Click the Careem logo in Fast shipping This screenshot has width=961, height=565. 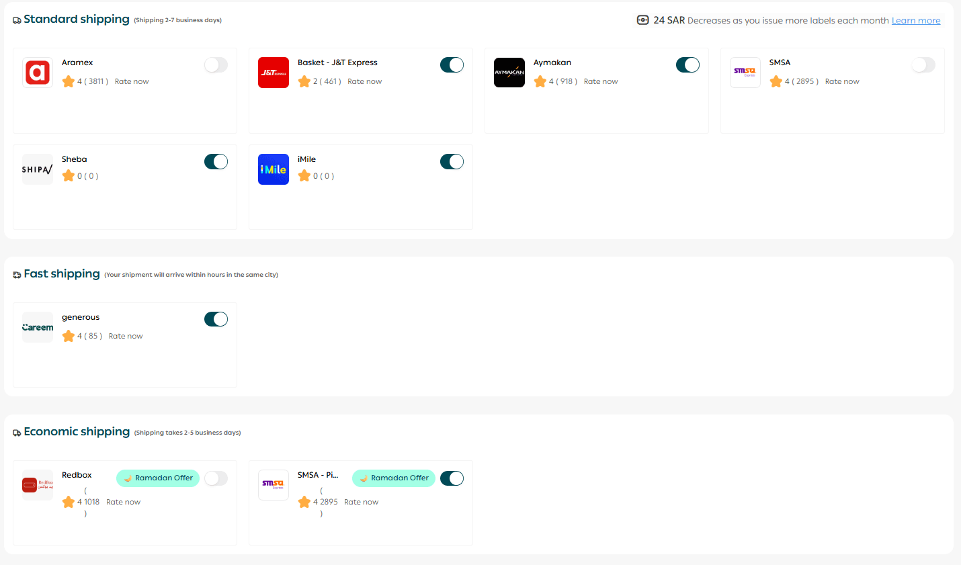click(x=38, y=327)
